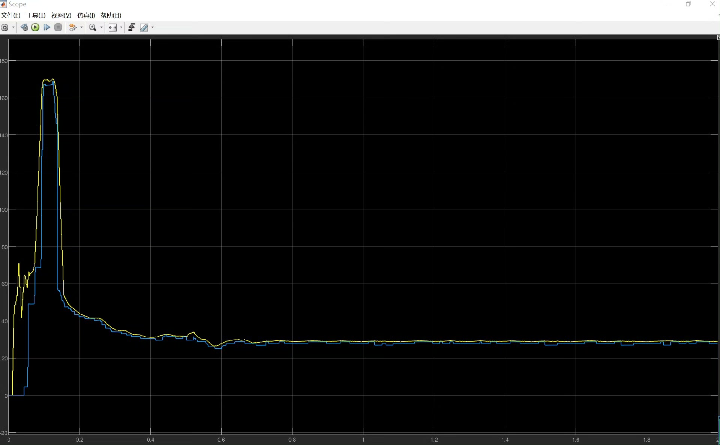This screenshot has height=445, width=720.
Task: Maximize axes button at plot top-right corner
Action: pyautogui.click(x=718, y=37)
